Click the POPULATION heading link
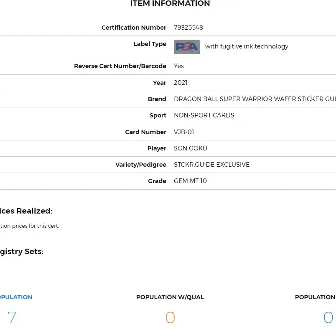 pos(16,297)
